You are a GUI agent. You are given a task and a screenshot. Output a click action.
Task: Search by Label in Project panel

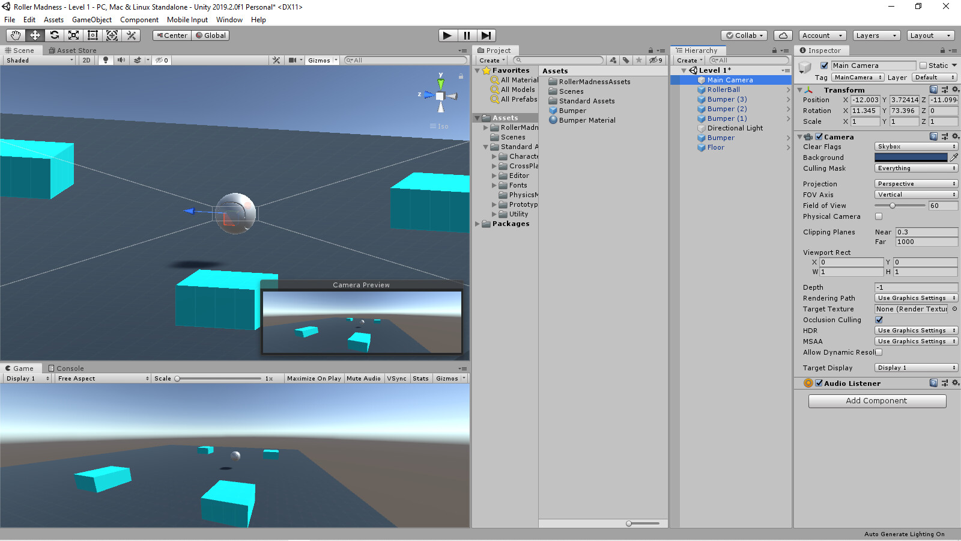(626, 60)
